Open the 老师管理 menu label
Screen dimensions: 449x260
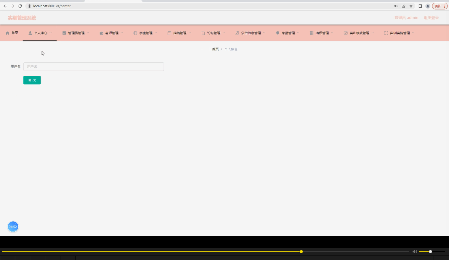pos(112,33)
